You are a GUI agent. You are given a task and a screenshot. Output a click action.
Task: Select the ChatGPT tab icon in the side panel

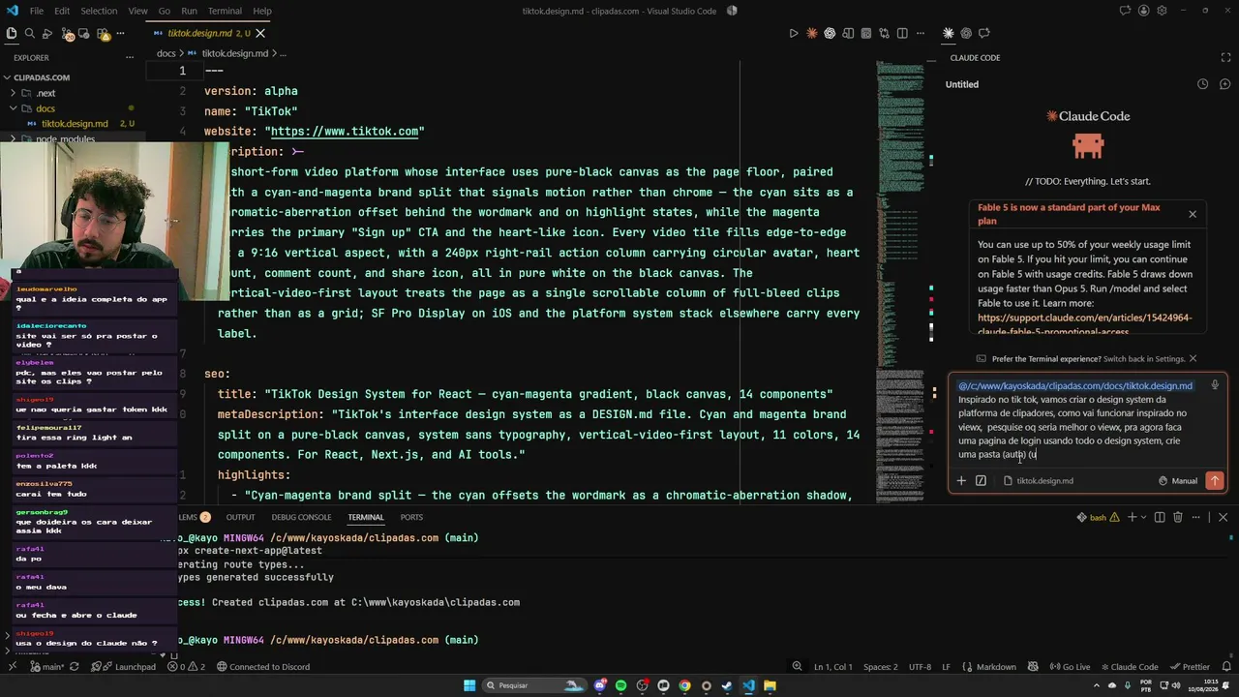point(968,33)
